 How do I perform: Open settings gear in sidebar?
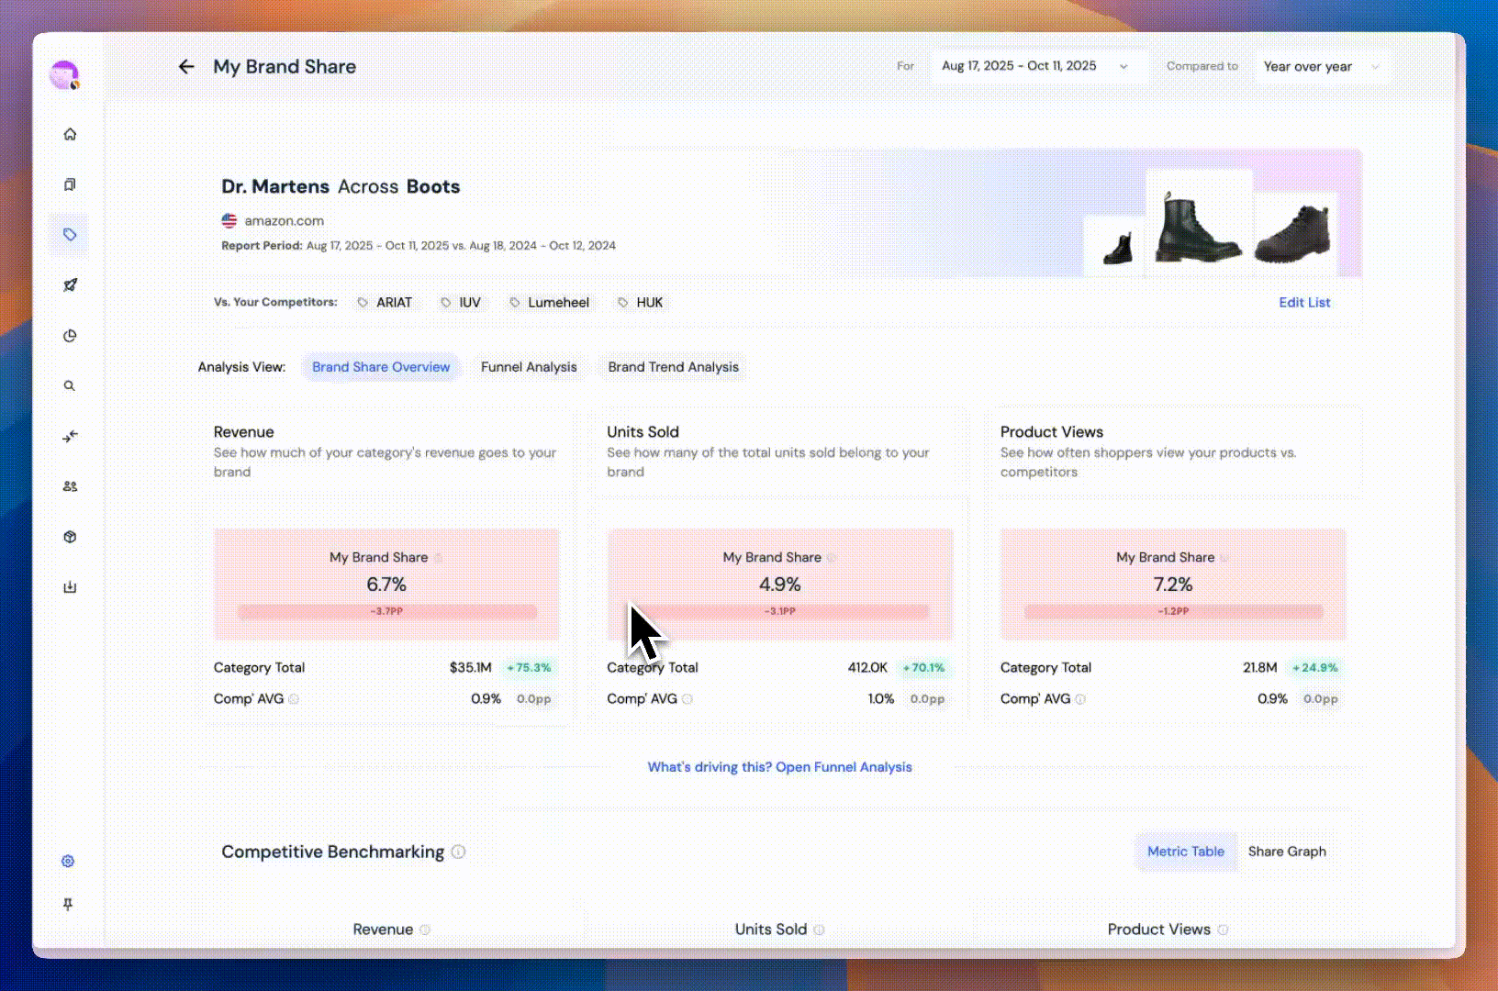click(x=68, y=861)
